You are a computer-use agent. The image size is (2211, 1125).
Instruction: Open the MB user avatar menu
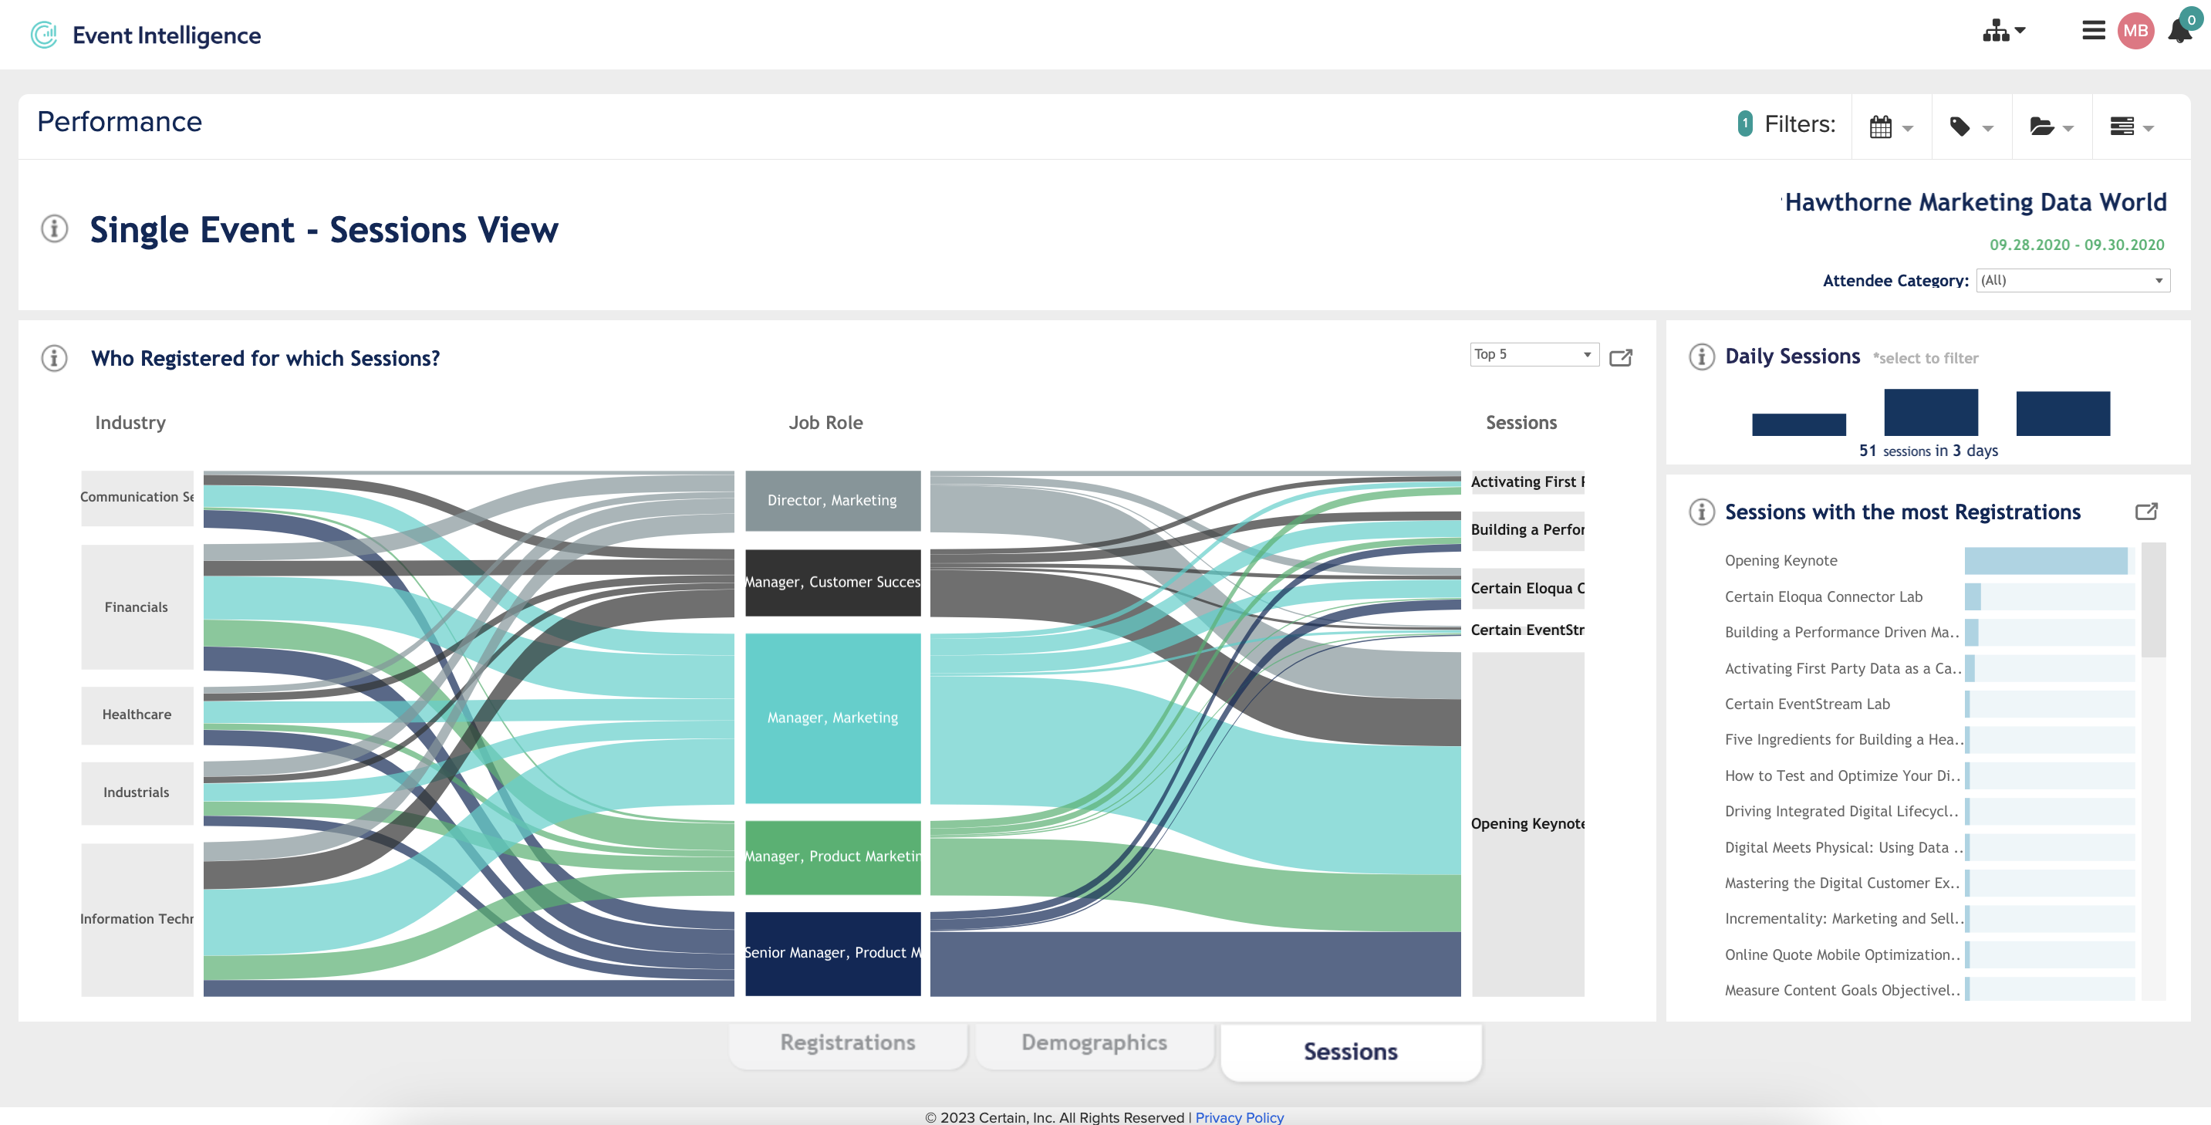click(x=2136, y=31)
